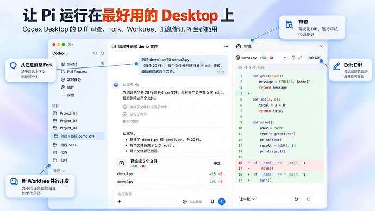Toggle sidebar icon beside window controls
The height and width of the screenshot is (211, 375).
[70, 44]
